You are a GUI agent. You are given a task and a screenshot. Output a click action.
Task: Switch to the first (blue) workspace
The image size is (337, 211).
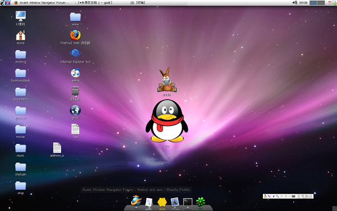(313, 3)
